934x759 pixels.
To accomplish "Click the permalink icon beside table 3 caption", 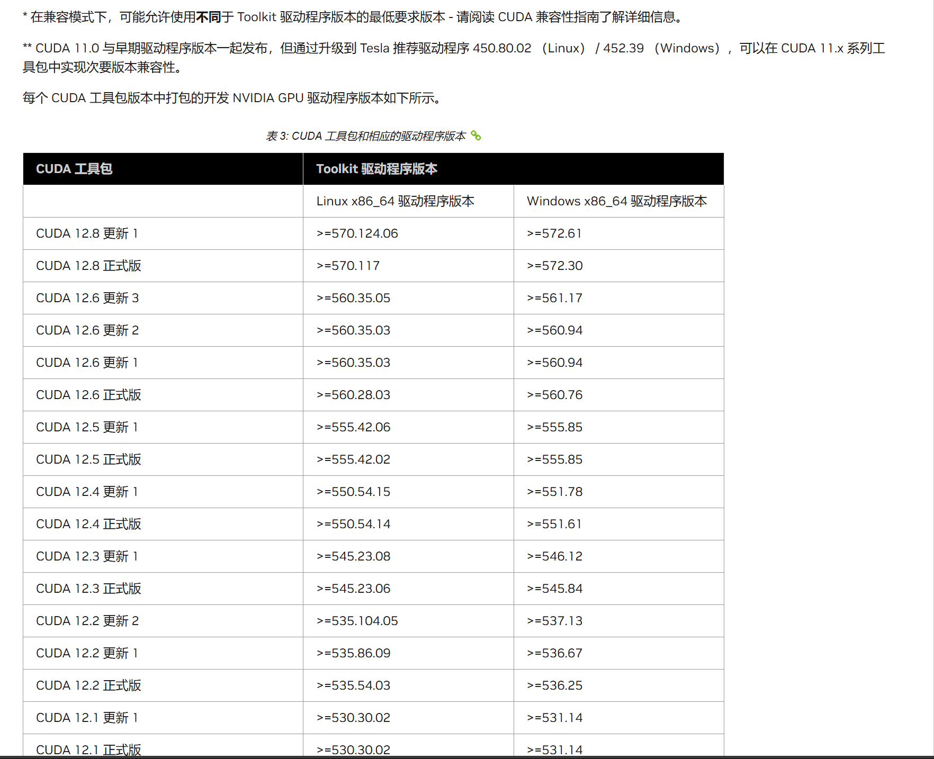I will coord(476,136).
